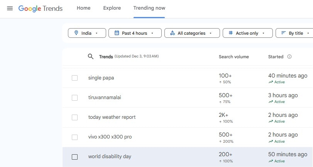
Task: Tick the world disability day checkbox
Action: [74, 157]
